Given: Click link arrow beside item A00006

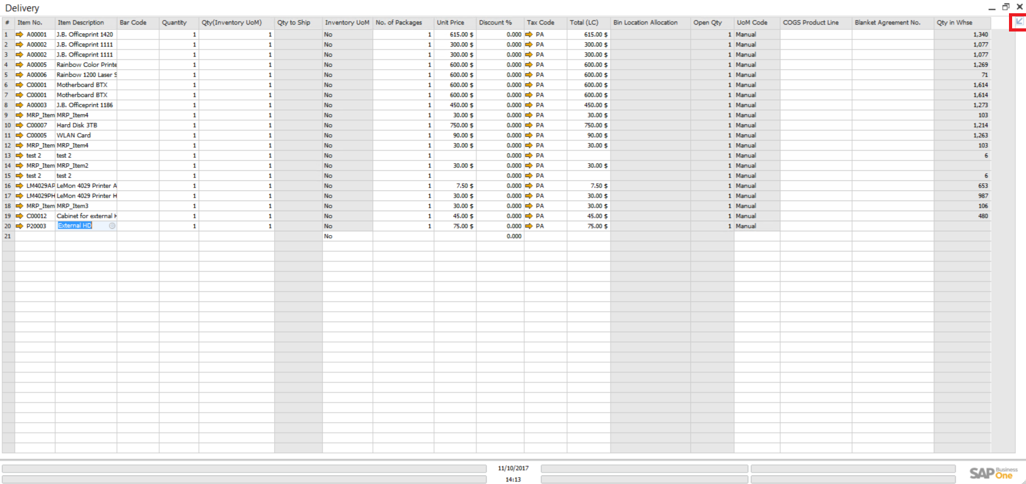Looking at the screenshot, I should [x=20, y=75].
